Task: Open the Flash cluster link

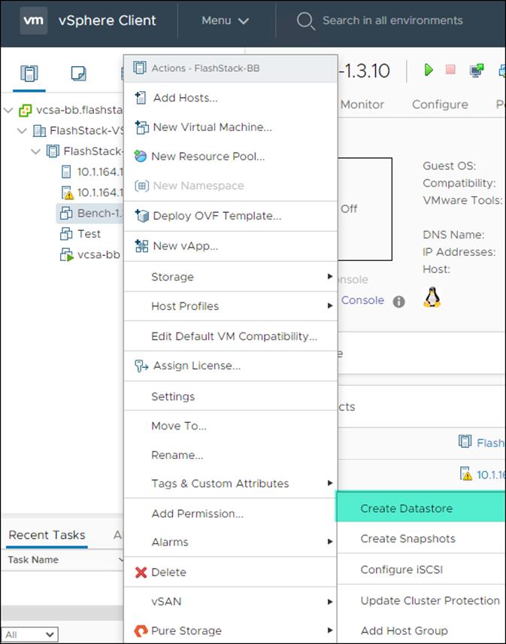Action: click(x=490, y=442)
